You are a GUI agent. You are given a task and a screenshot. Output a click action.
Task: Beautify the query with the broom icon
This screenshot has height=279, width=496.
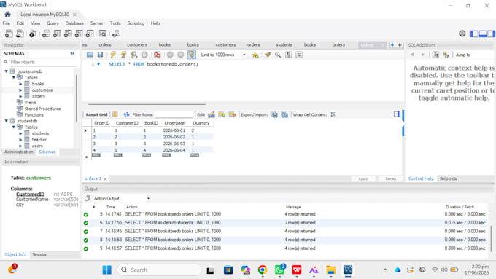pos(268,55)
